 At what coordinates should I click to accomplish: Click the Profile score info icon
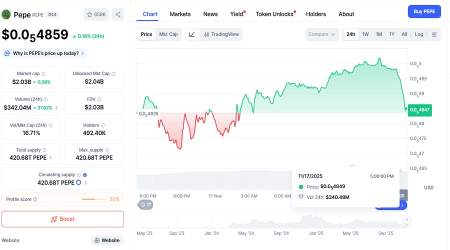pyautogui.click(x=35, y=199)
